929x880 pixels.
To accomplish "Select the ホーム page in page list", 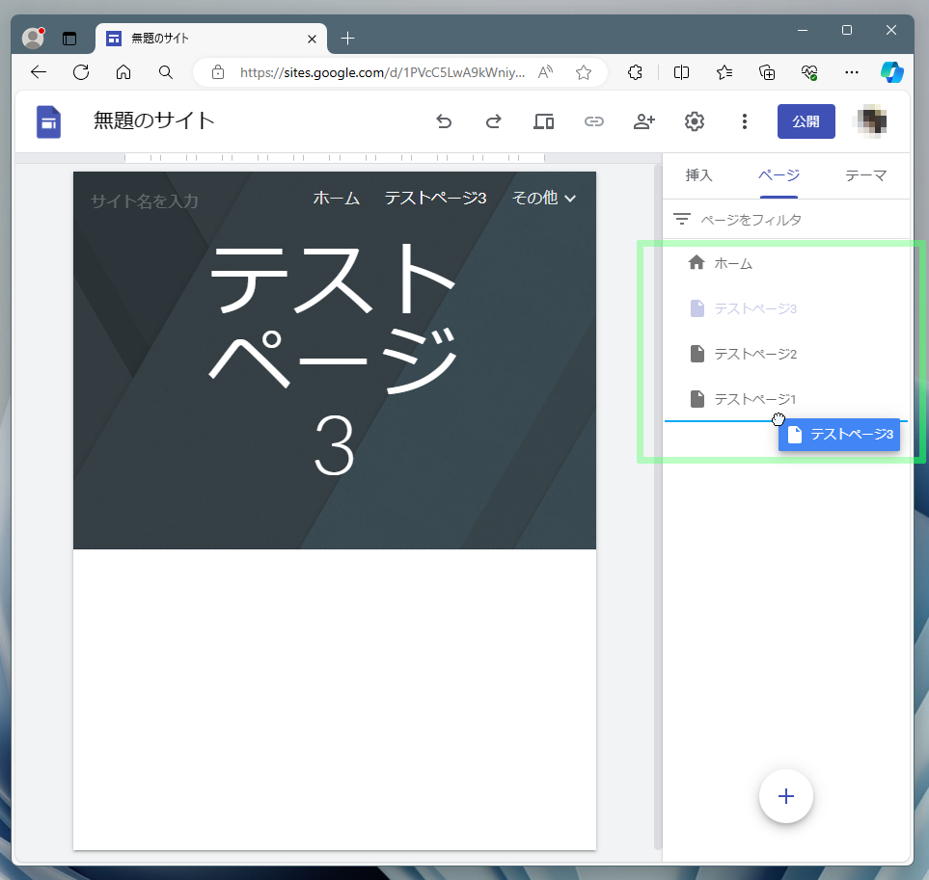I will [786, 263].
